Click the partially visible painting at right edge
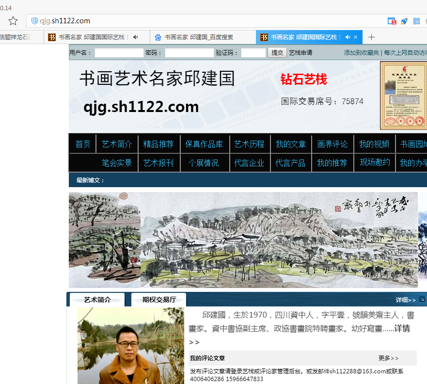 [423, 240]
